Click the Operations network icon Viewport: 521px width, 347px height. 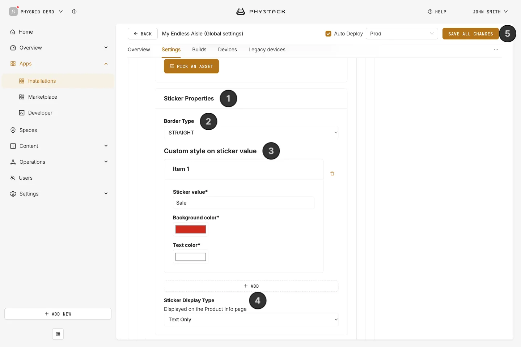click(13, 162)
